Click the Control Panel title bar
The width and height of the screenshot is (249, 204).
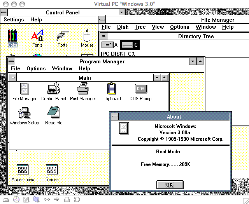coord(63,12)
